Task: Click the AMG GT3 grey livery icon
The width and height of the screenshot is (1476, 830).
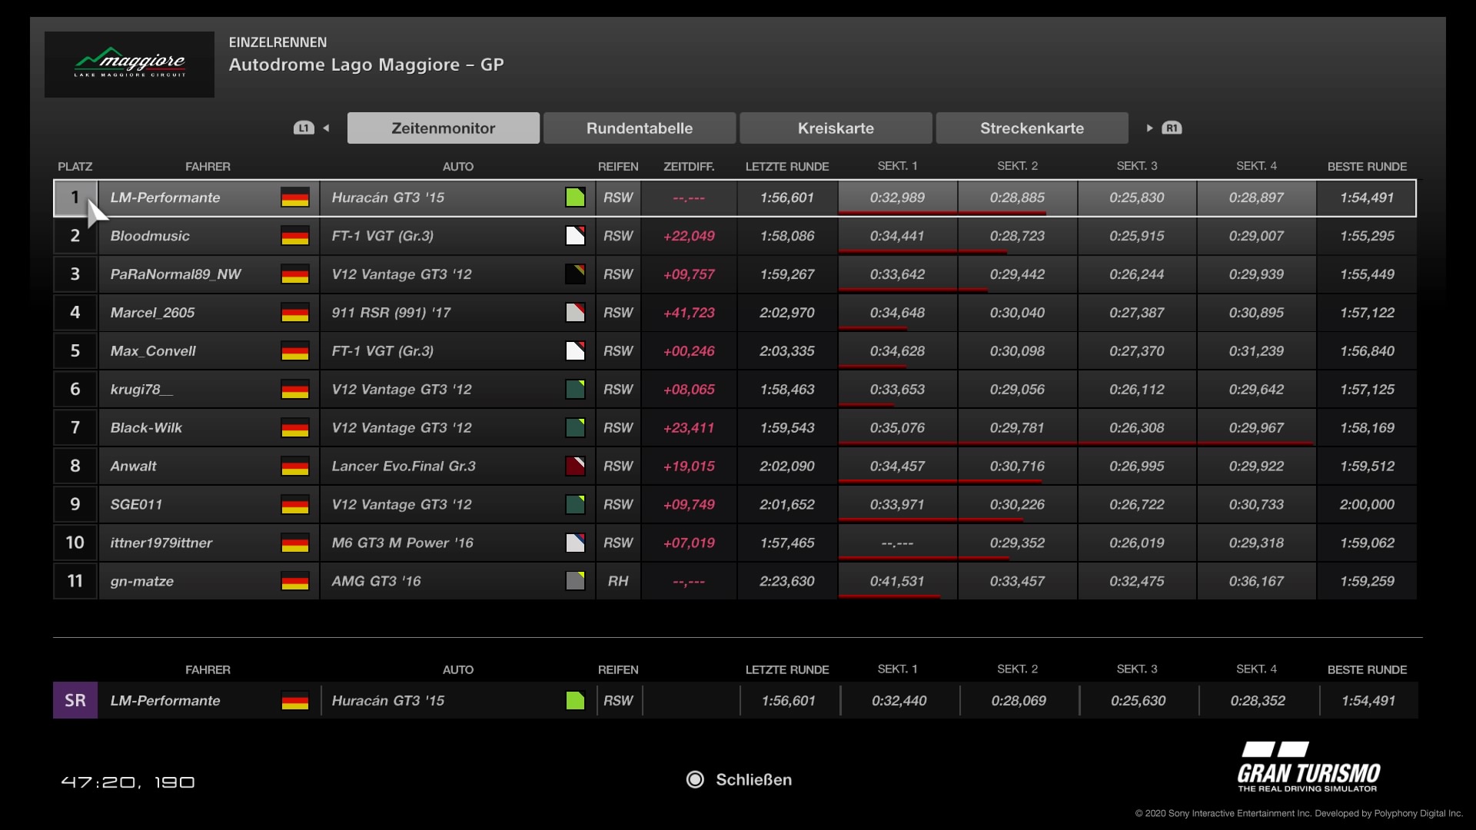Action: click(x=575, y=582)
